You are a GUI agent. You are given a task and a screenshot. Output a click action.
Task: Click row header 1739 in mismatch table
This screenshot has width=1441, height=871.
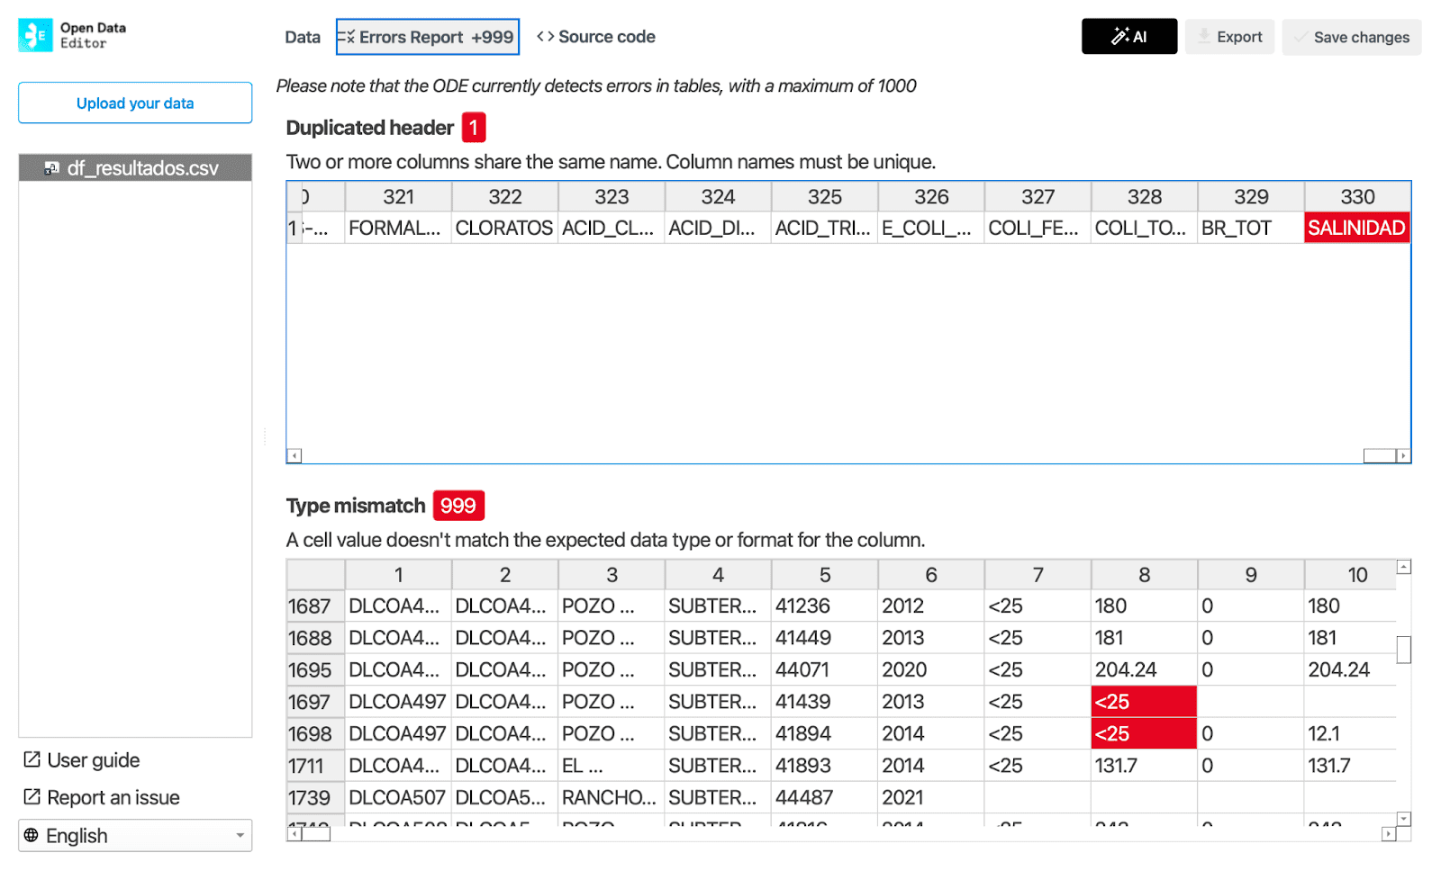(310, 798)
